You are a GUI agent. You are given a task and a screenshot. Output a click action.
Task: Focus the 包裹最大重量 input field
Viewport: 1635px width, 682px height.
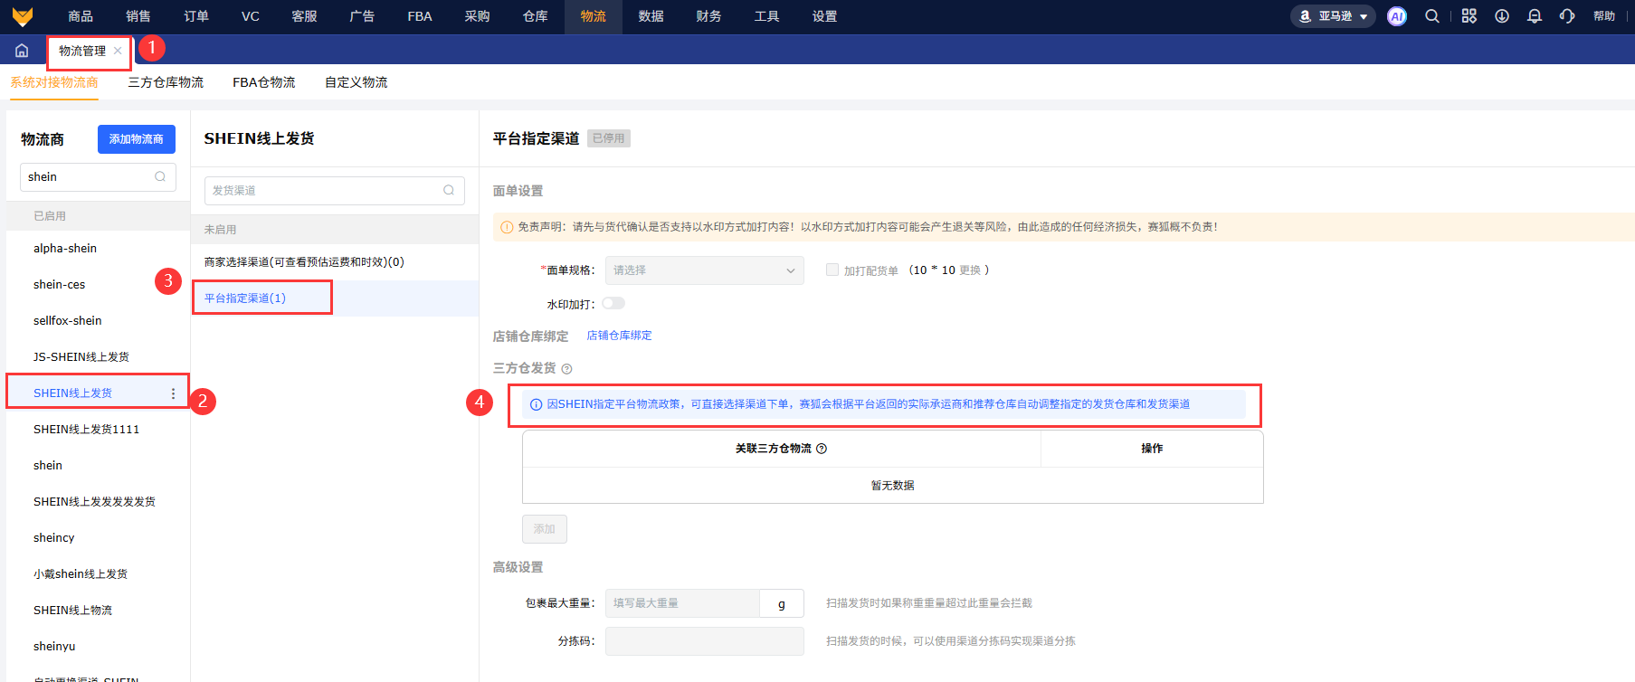click(x=682, y=603)
